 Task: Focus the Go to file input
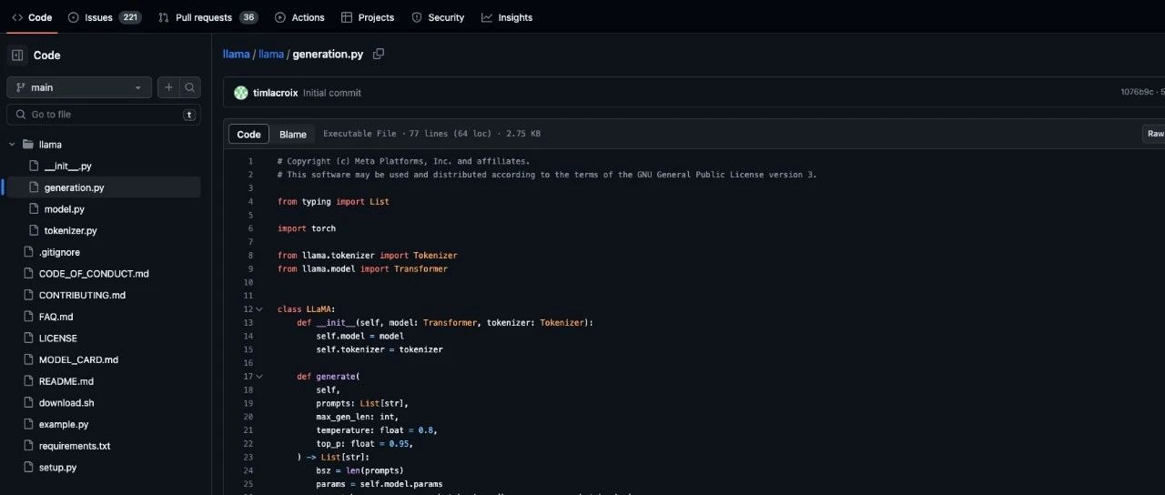point(104,115)
